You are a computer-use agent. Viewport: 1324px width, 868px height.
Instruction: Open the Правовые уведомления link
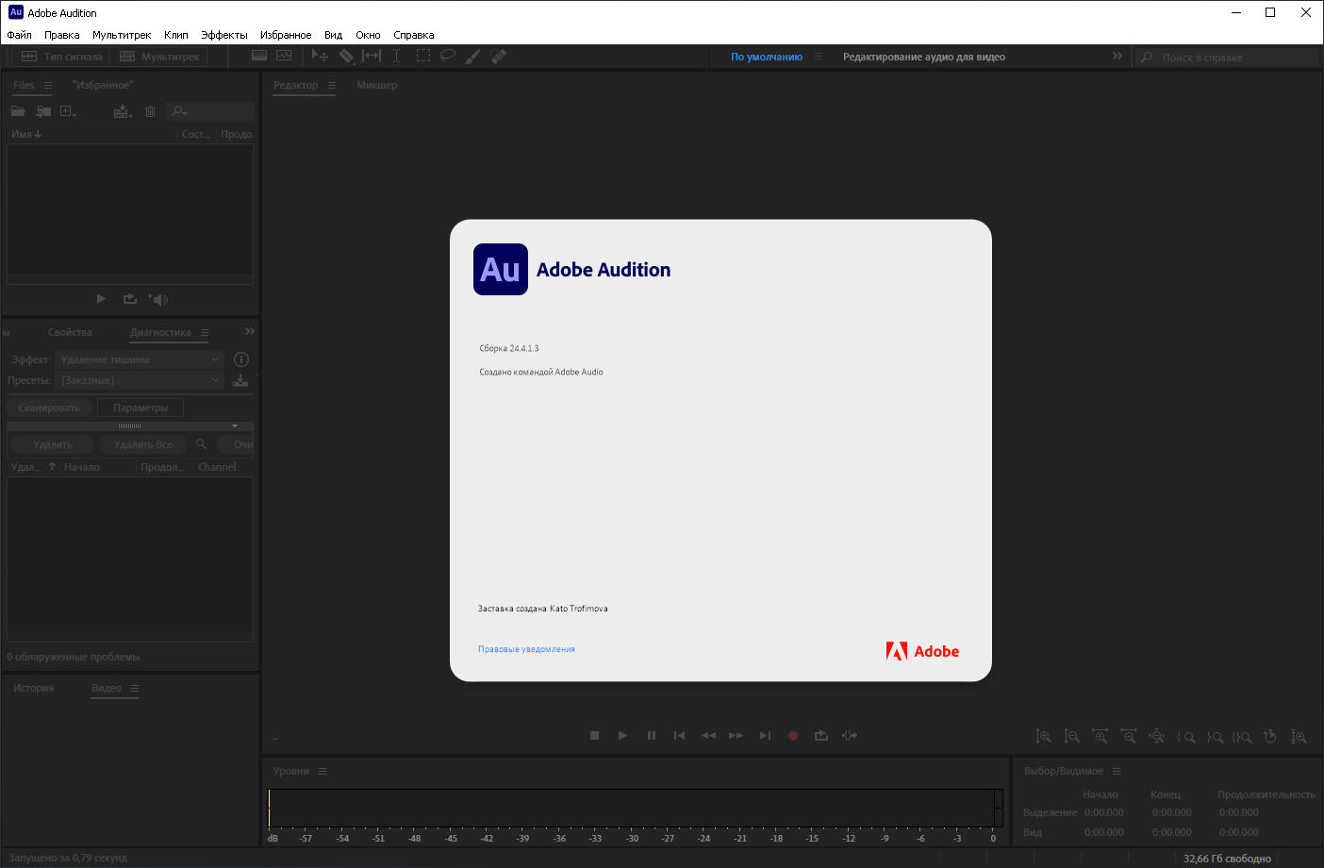pos(526,649)
